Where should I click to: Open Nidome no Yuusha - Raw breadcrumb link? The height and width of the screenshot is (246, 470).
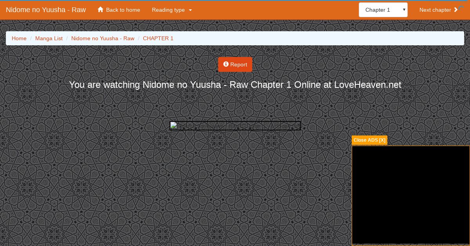(x=103, y=38)
